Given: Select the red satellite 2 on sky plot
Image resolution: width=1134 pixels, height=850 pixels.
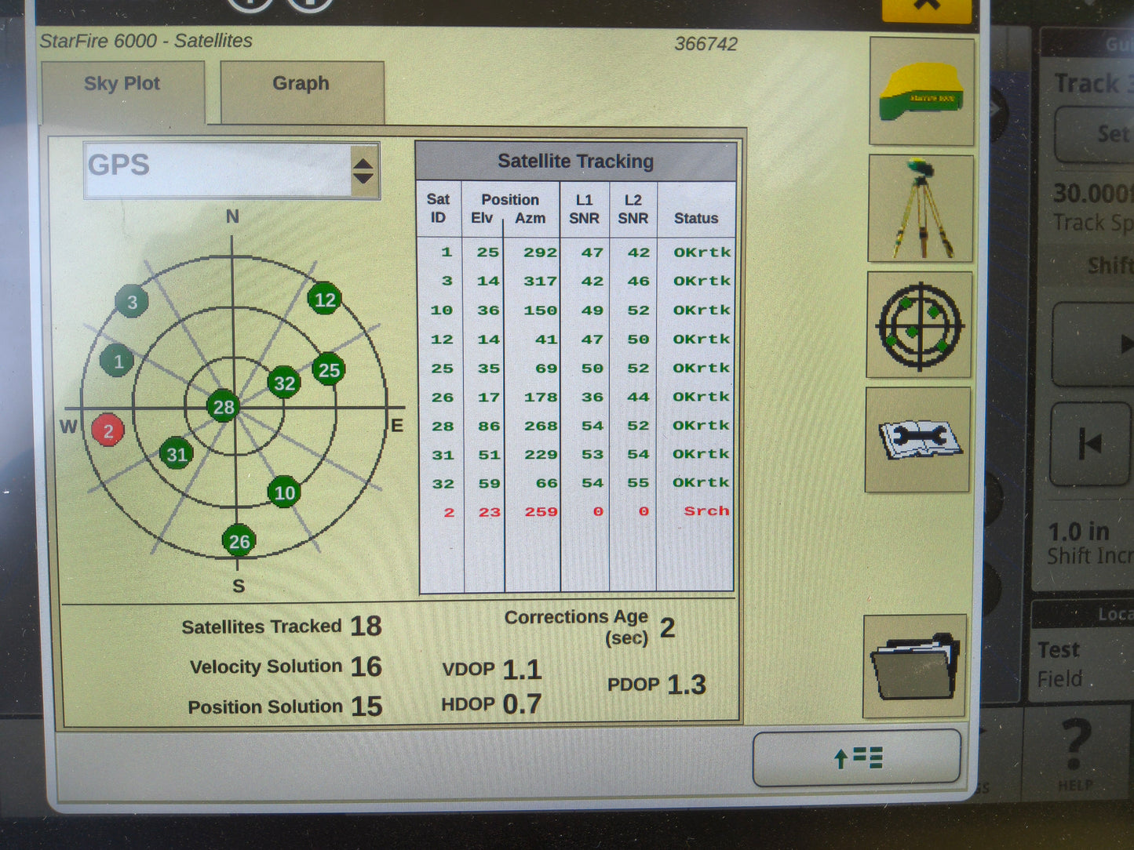Looking at the screenshot, I should (x=108, y=430).
